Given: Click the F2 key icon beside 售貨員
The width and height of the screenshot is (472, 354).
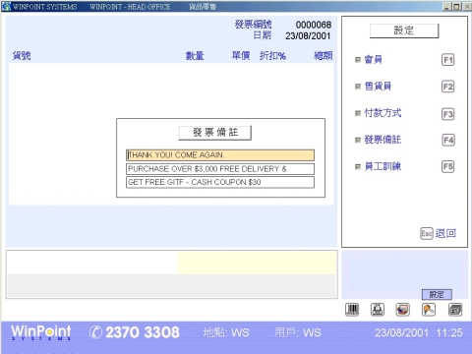Looking at the screenshot, I should (x=447, y=87).
